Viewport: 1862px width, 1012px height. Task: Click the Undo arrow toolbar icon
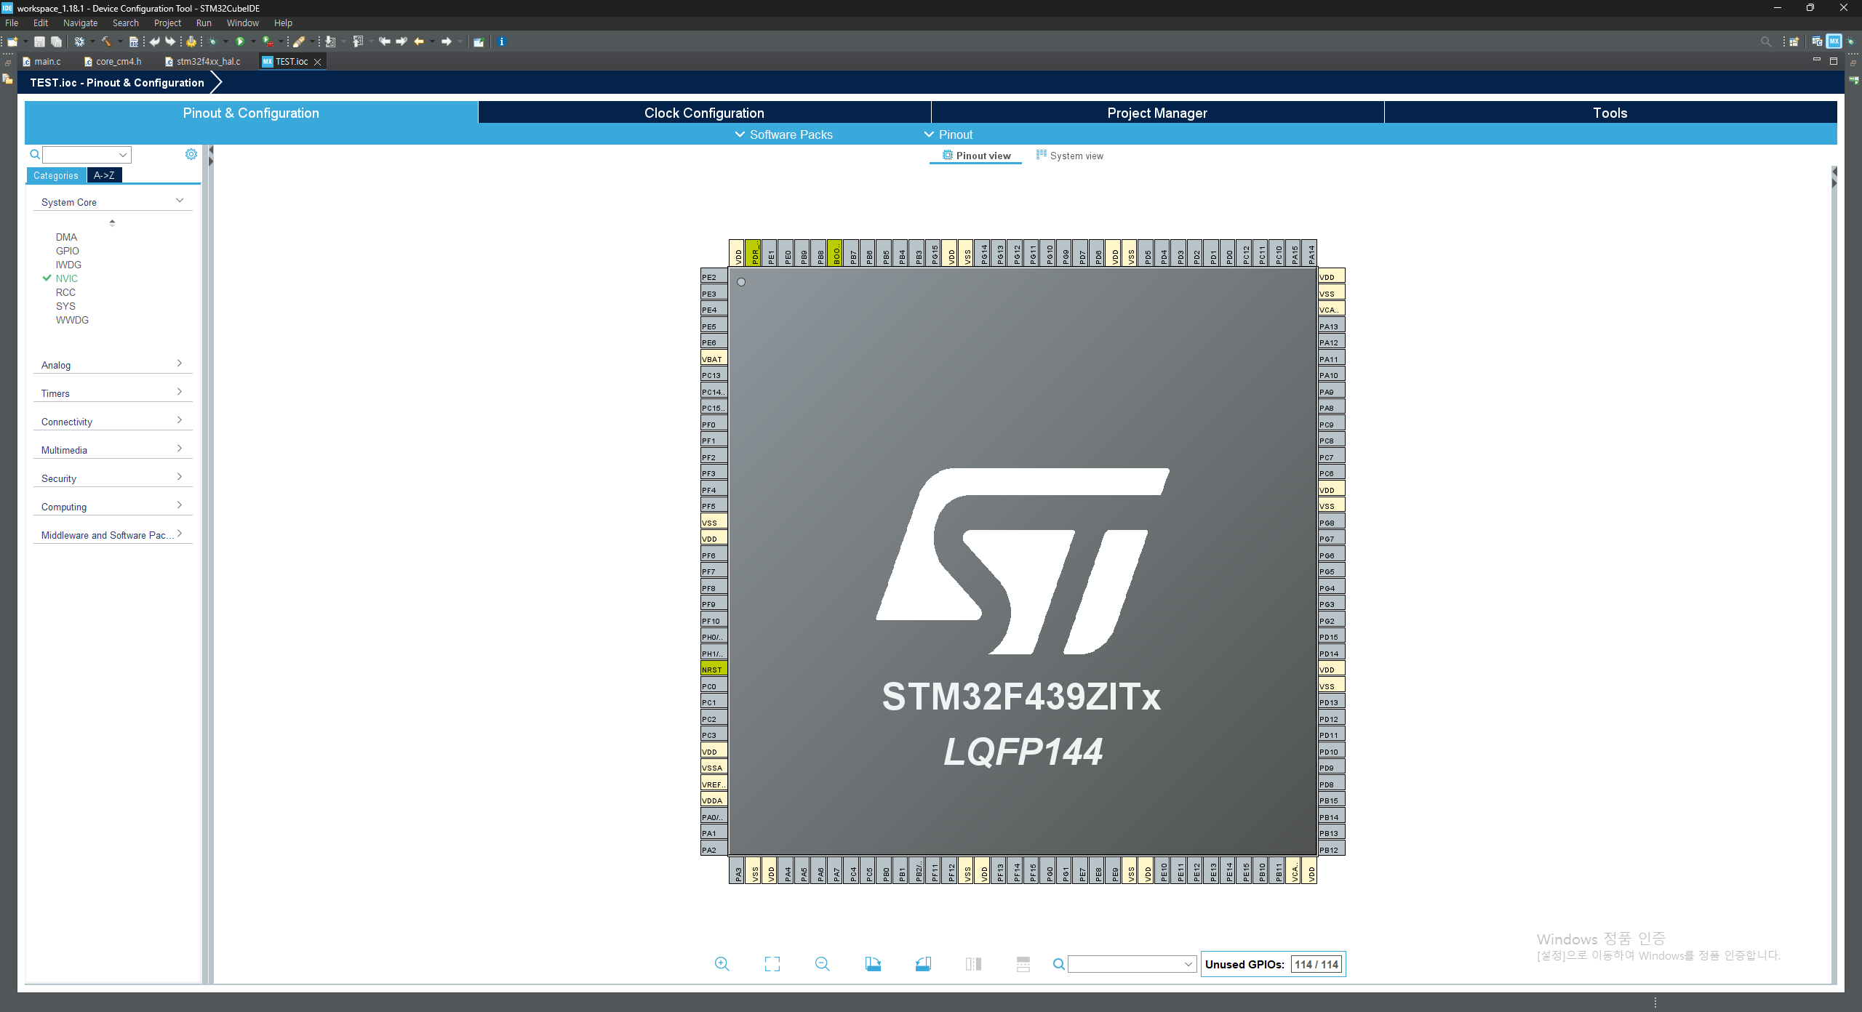point(154,41)
